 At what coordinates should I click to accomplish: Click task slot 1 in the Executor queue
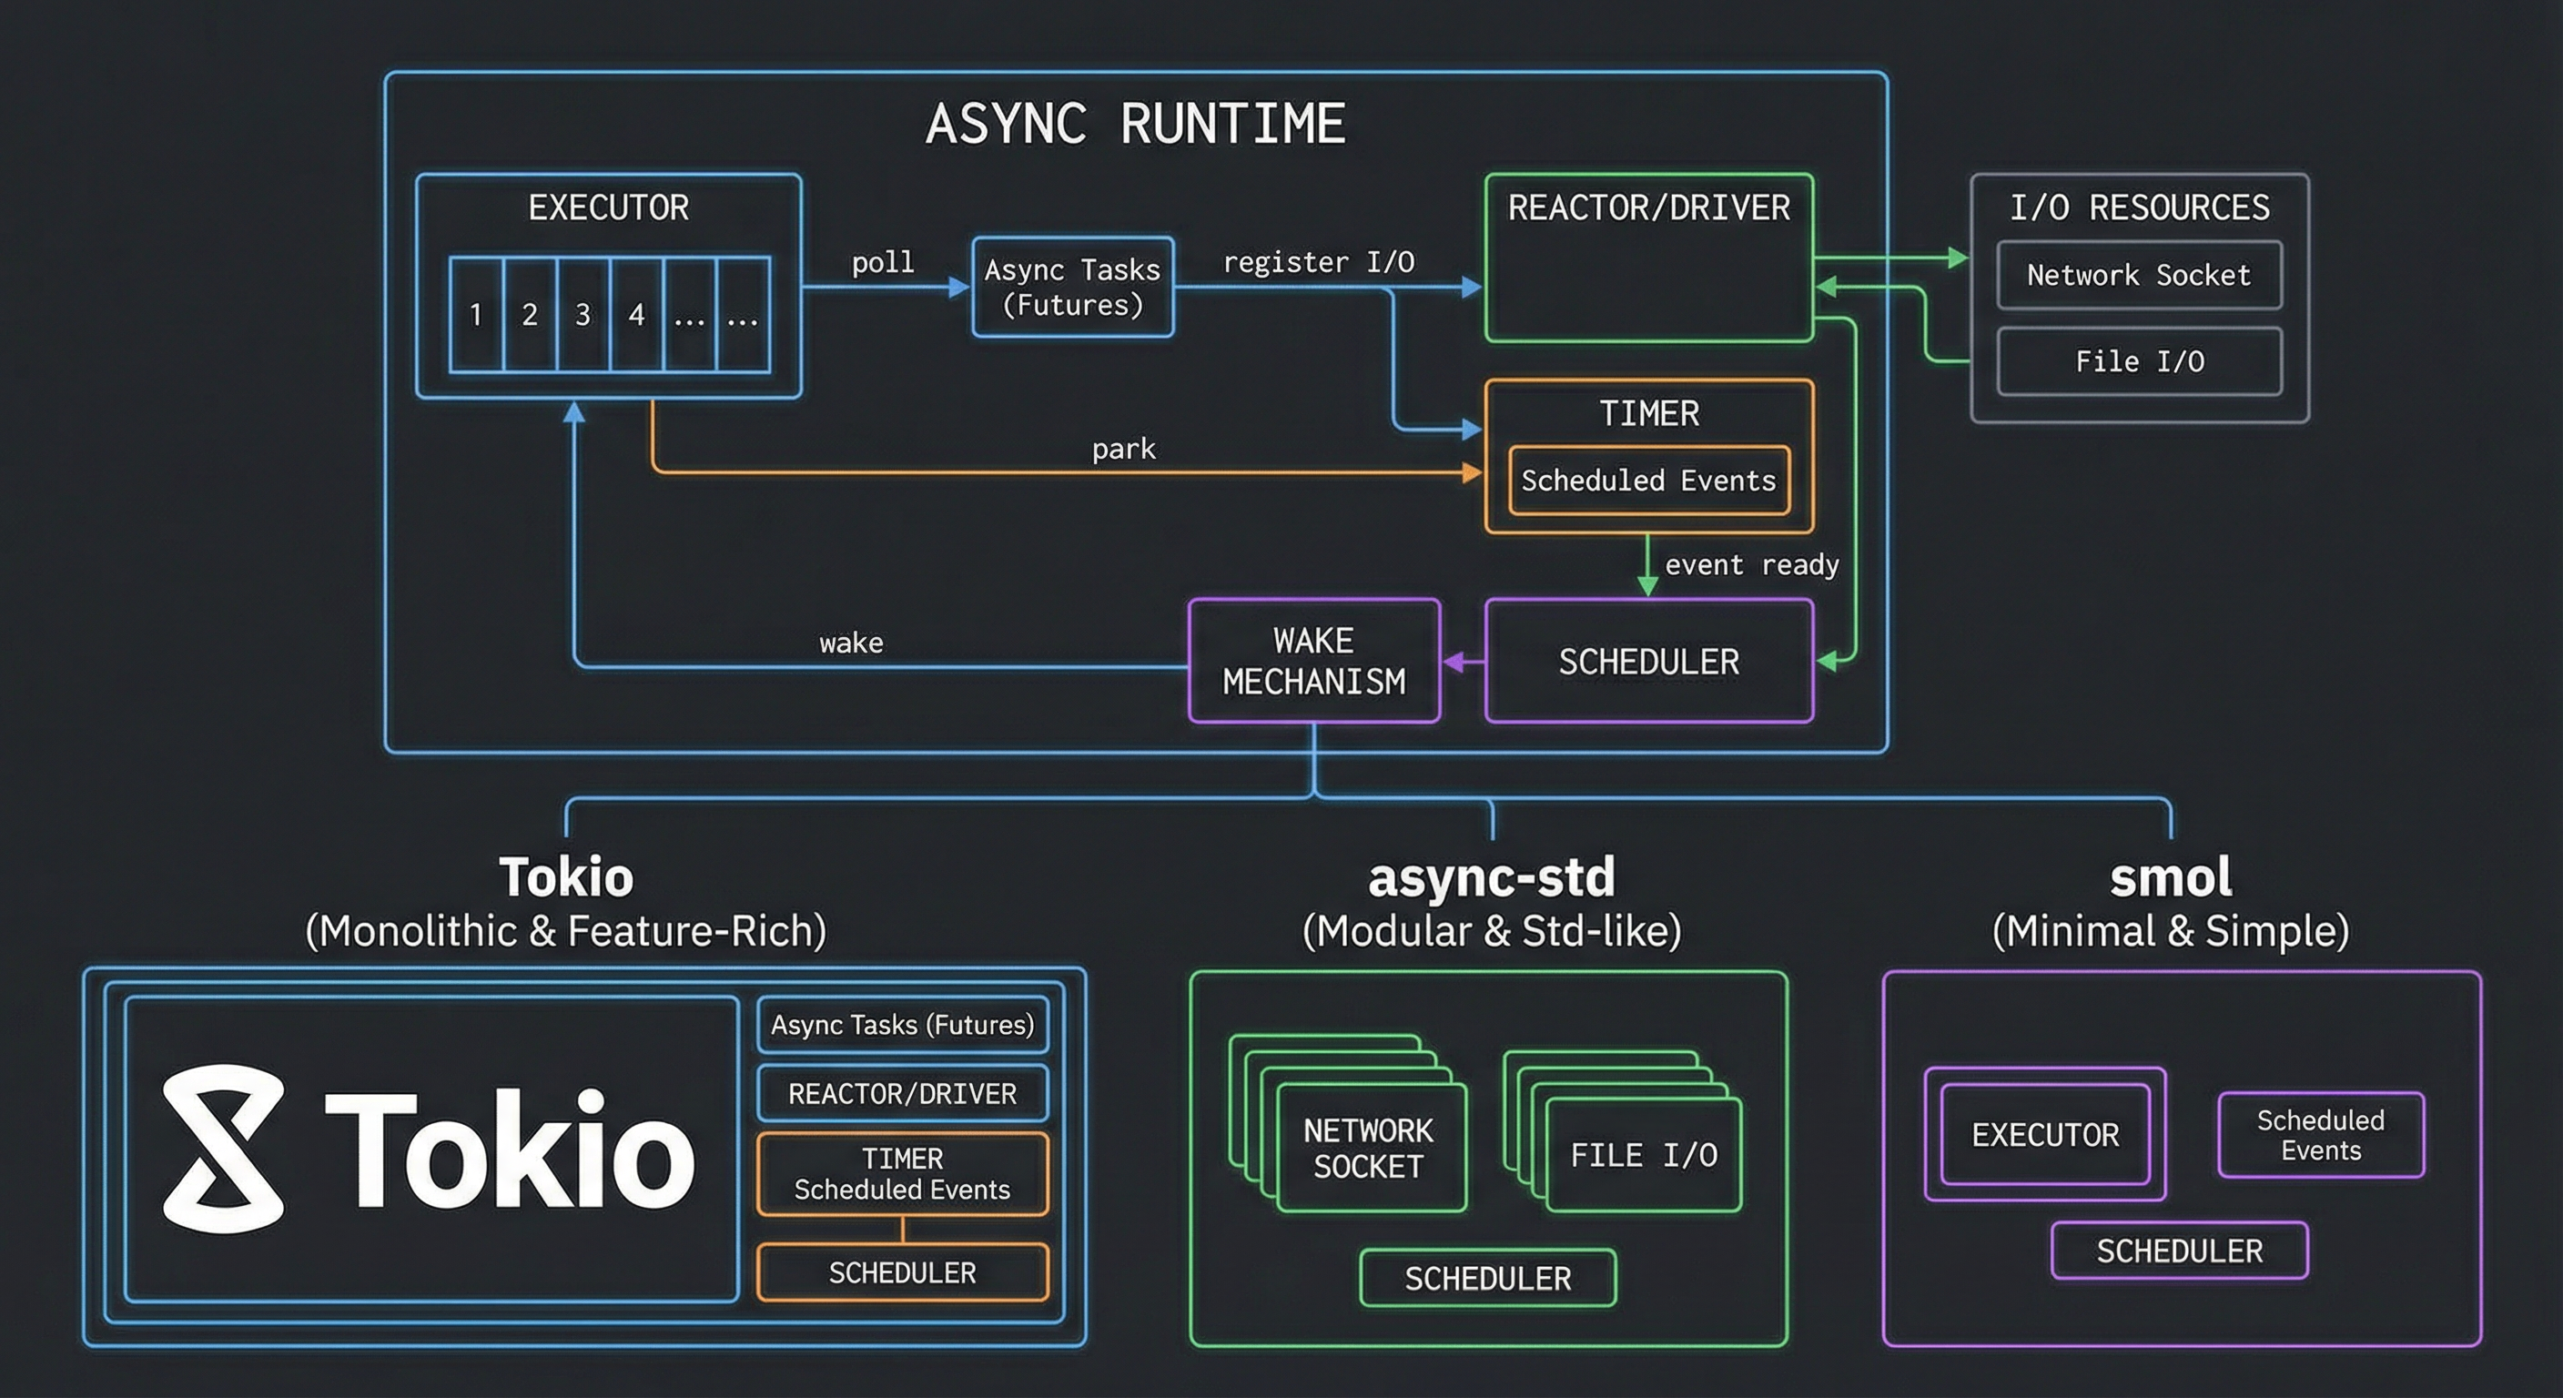pos(477,314)
